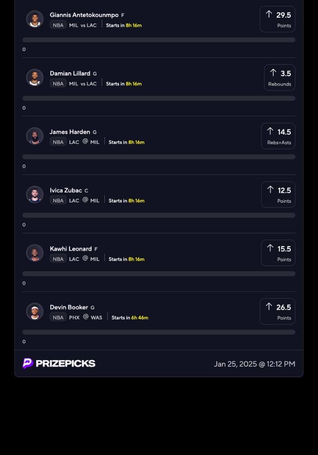Click Ivica Zubac's player avatar

(x=35, y=194)
